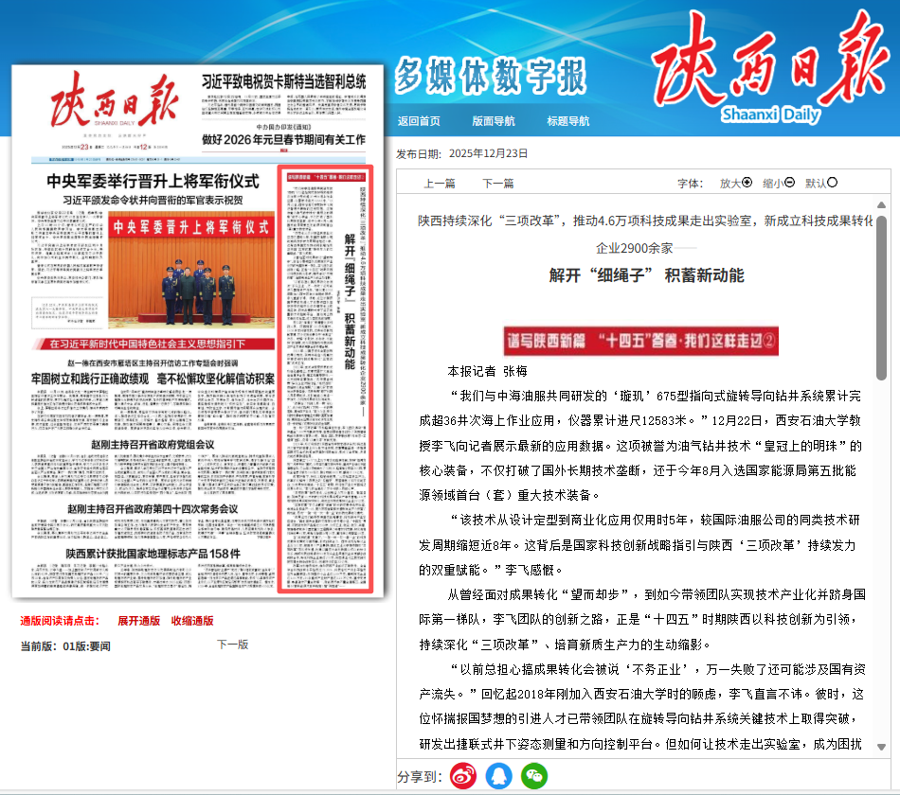
Task: Share article via QQ icon
Action: pyautogui.click(x=498, y=776)
